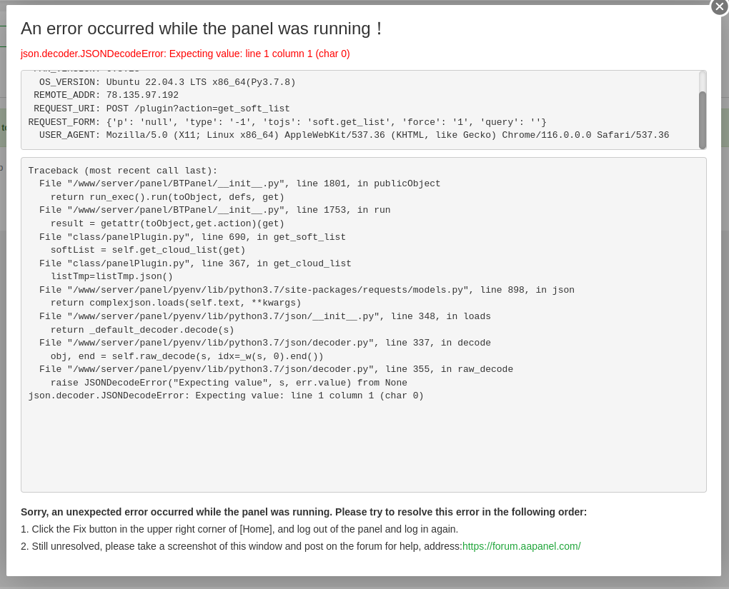Click the USER_AGENT Mozilla/5.0 line
Viewport: 729px width, 589px height.
click(354, 135)
